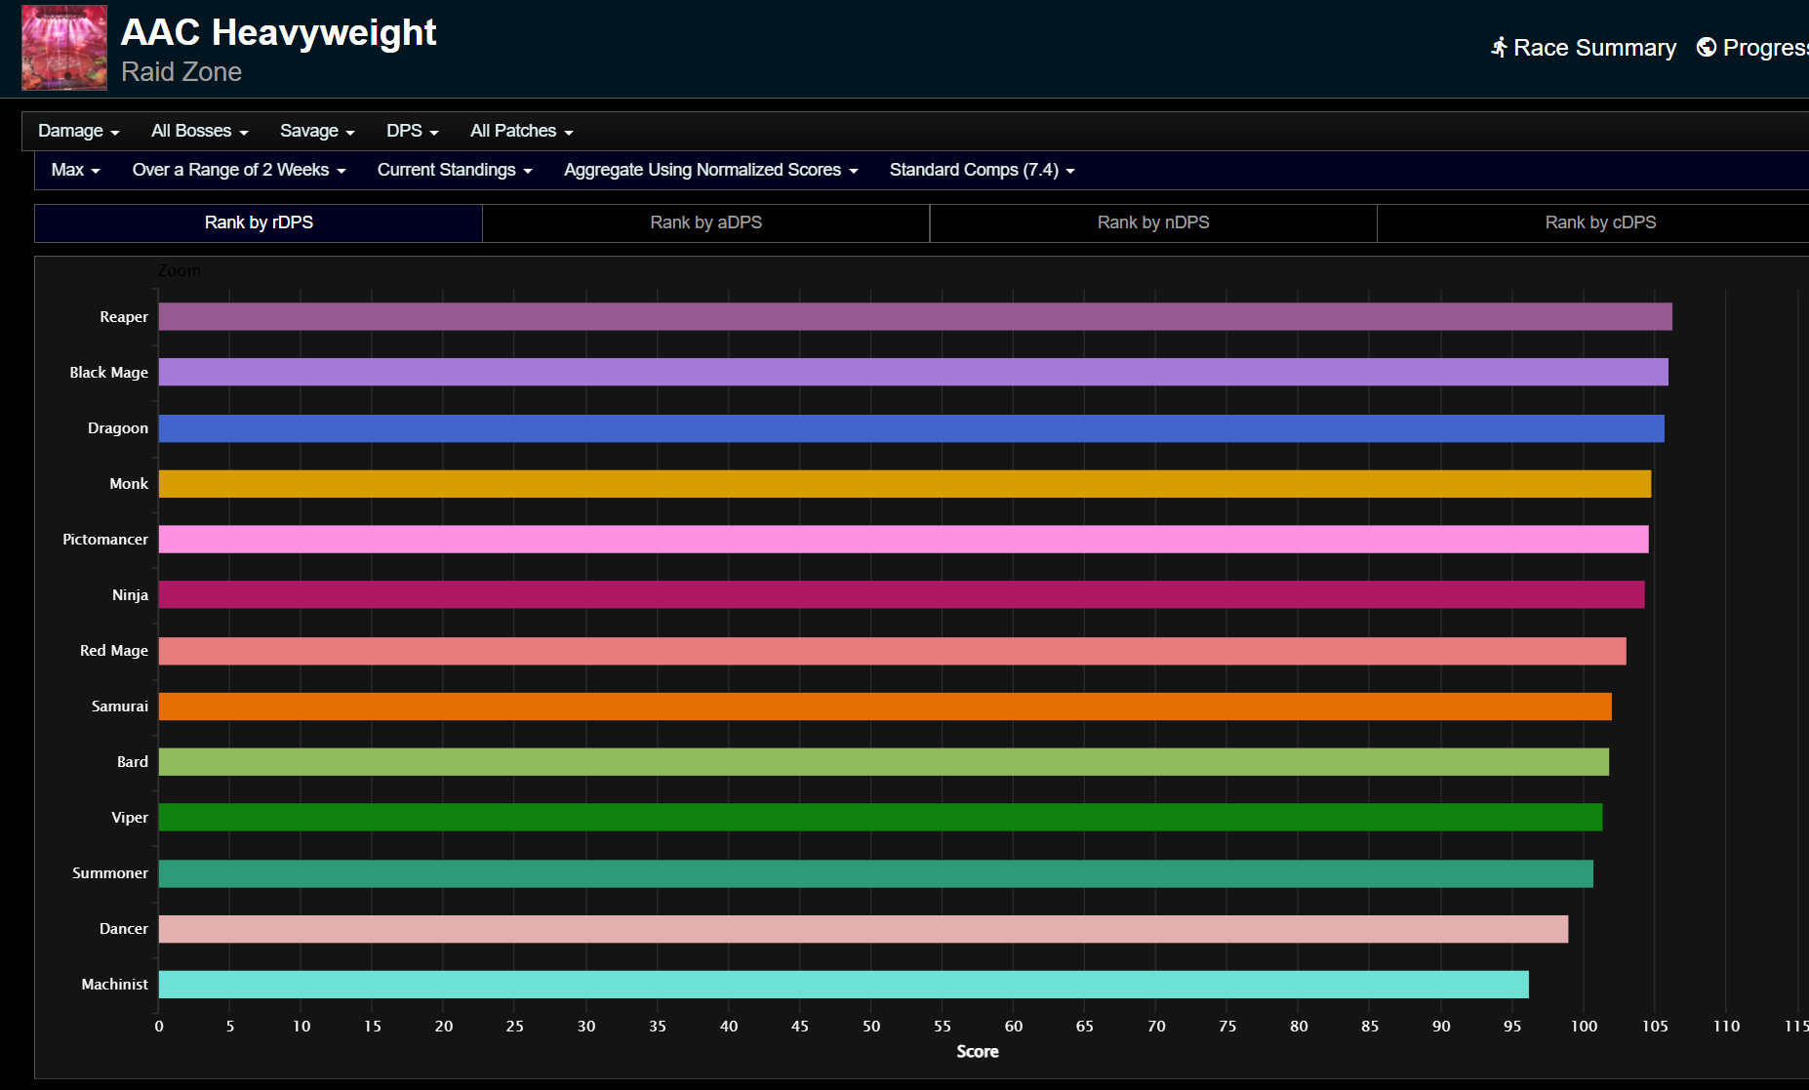Click the lavender Black Mage score bar

(x=913, y=372)
